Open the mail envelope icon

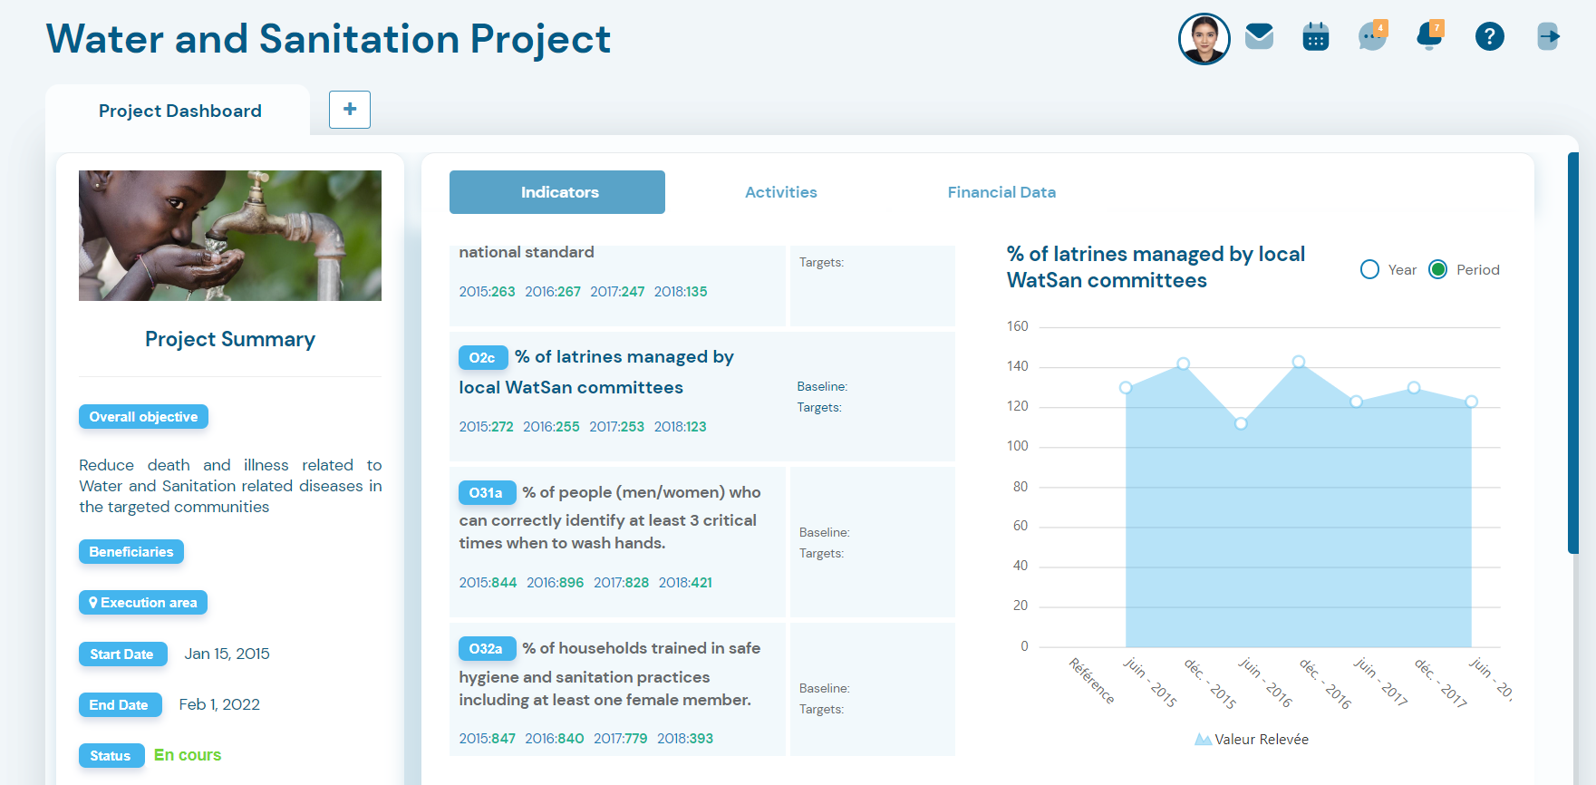click(1259, 36)
